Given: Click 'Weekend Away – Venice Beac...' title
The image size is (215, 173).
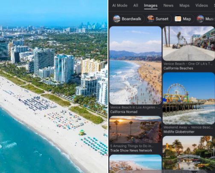Looking at the screenshot, I should [x=188, y=127].
